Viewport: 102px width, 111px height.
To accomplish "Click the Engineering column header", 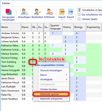I will point(94,27).
